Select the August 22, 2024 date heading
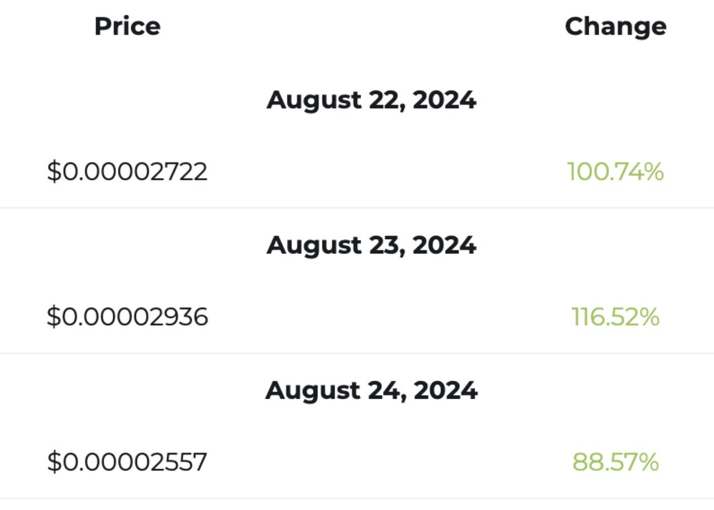 372,100
